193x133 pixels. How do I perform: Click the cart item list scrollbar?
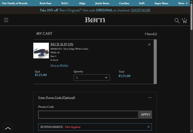pyautogui.click(x=155, y=62)
